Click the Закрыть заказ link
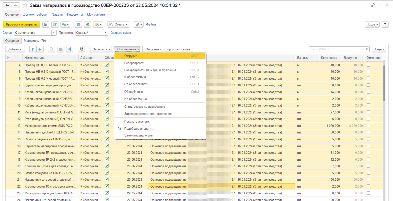393x201 pixels. 121,33
